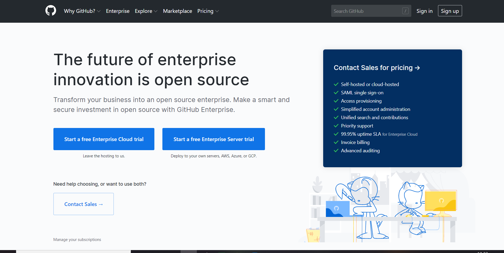Expand the Explore dropdown menu
504x253 pixels.
(x=146, y=11)
